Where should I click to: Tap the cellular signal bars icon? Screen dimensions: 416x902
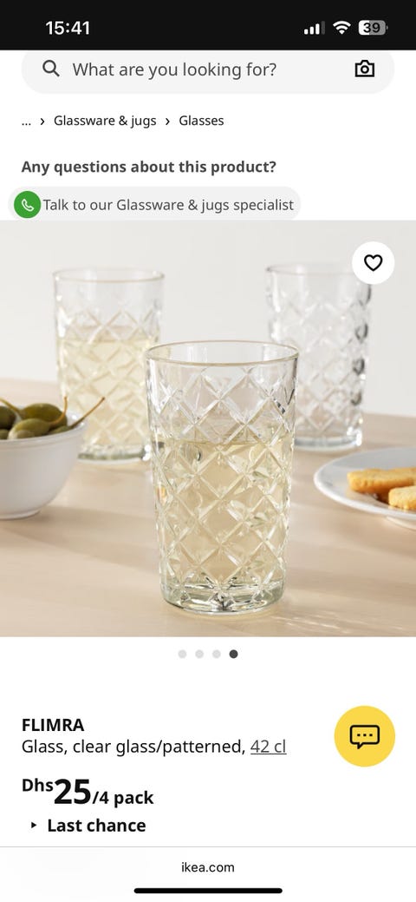[x=314, y=28]
